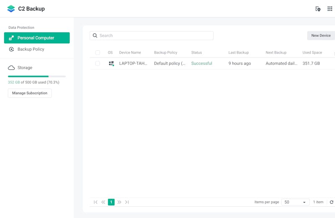Open the Personal Computer section

(x=37, y=38)
